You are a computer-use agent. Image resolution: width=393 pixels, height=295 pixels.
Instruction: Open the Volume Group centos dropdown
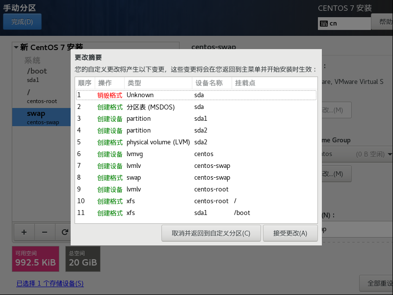[x=357, y=154]
